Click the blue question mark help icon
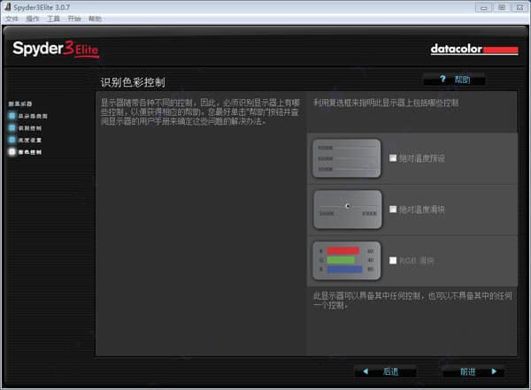Image resolution: width=531 pixels, height=390 pixels. click(442, 80)
